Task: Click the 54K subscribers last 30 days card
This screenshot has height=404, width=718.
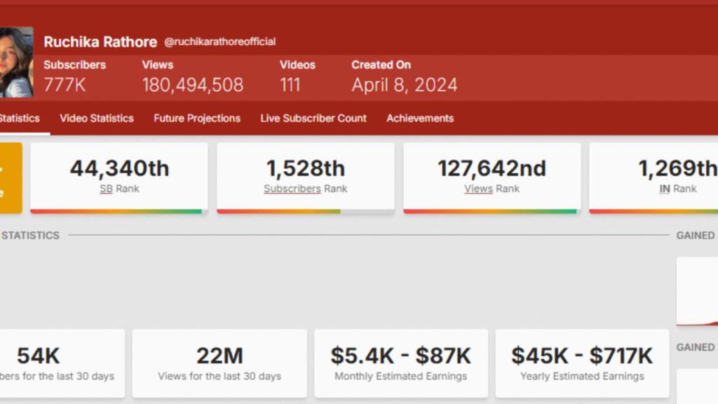Action: click(x=62, y=363)
